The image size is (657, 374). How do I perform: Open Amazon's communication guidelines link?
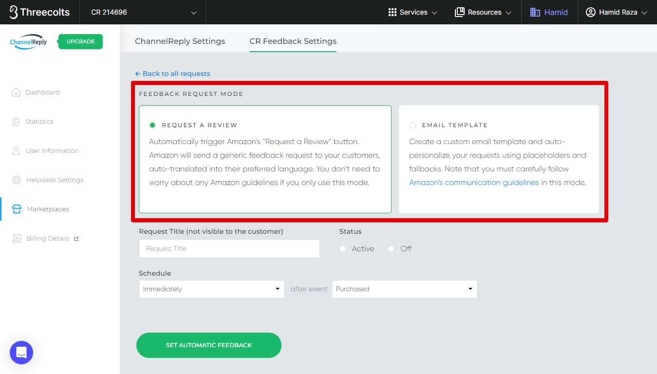coord(474,183)
